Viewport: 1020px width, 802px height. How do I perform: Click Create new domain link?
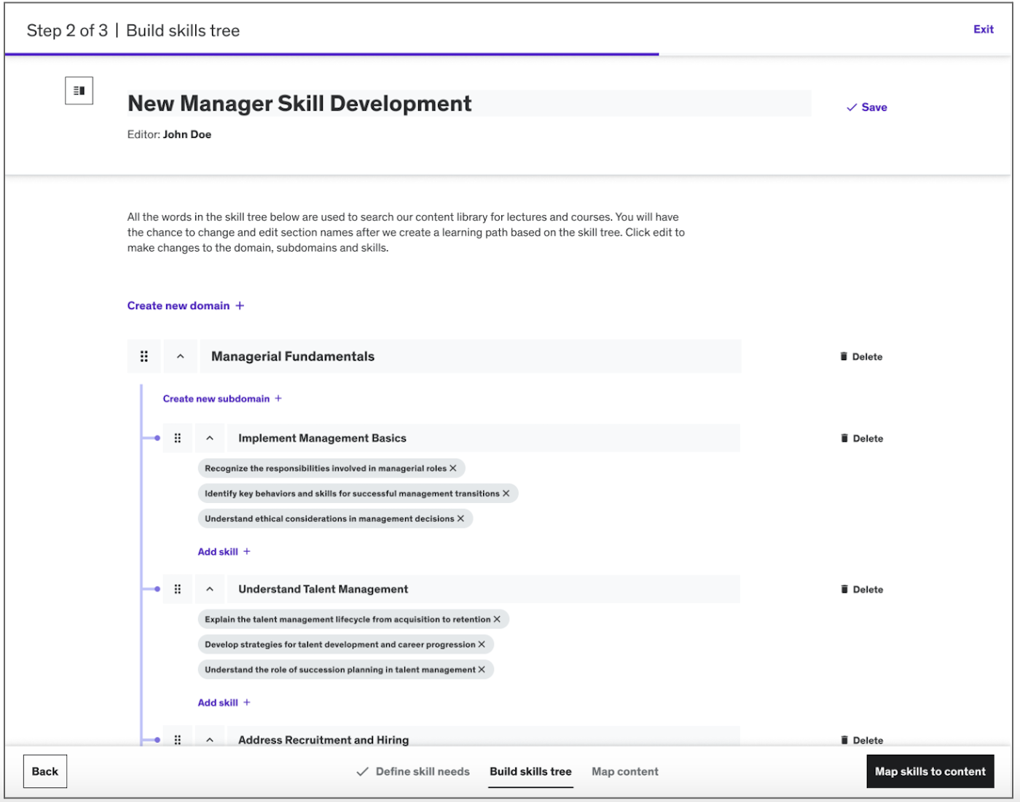click(x=186, y=305)
